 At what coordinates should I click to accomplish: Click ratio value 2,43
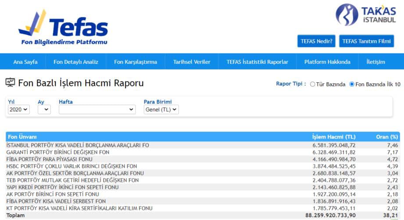393,187
